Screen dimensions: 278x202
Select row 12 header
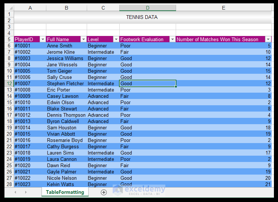tap(9, 83)
